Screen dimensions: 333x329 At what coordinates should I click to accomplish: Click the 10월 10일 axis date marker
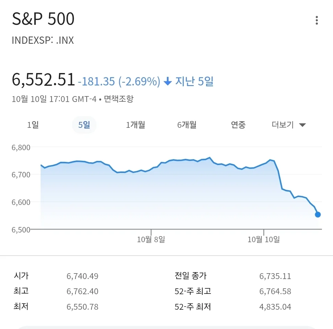coord(264,239)
